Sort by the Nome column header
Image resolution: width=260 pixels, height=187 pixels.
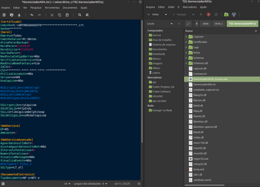(x=221, y=31)
